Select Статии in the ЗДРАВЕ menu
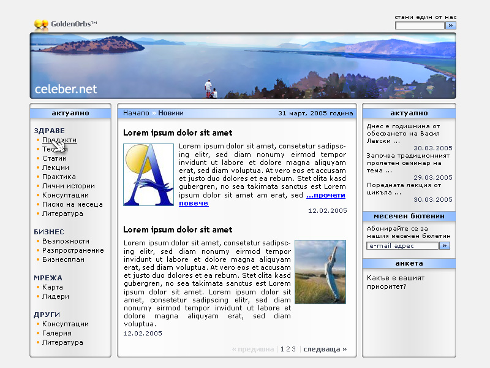Screen dimensions: 490x368 [55, 158]
